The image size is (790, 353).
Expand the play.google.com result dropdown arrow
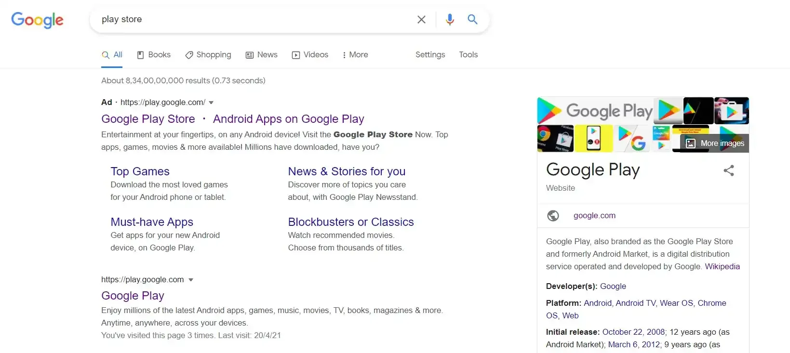[191, 280]
